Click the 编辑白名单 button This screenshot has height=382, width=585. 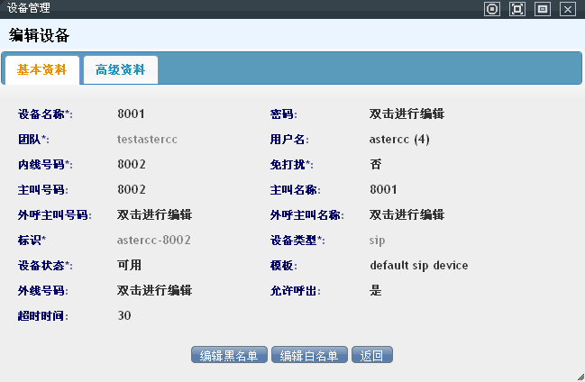(309, 356)
